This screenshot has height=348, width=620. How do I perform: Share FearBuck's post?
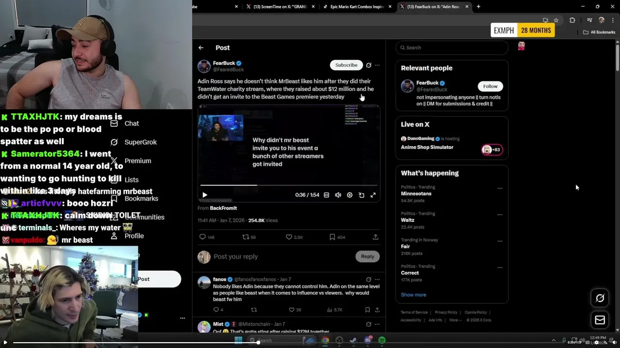tap(375, 237)
